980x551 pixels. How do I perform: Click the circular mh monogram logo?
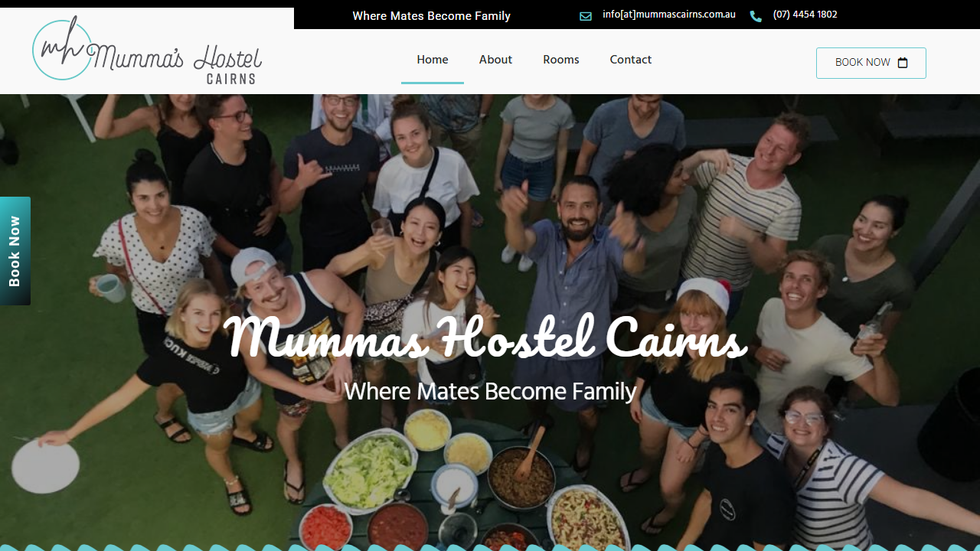(x=62, y=49)
